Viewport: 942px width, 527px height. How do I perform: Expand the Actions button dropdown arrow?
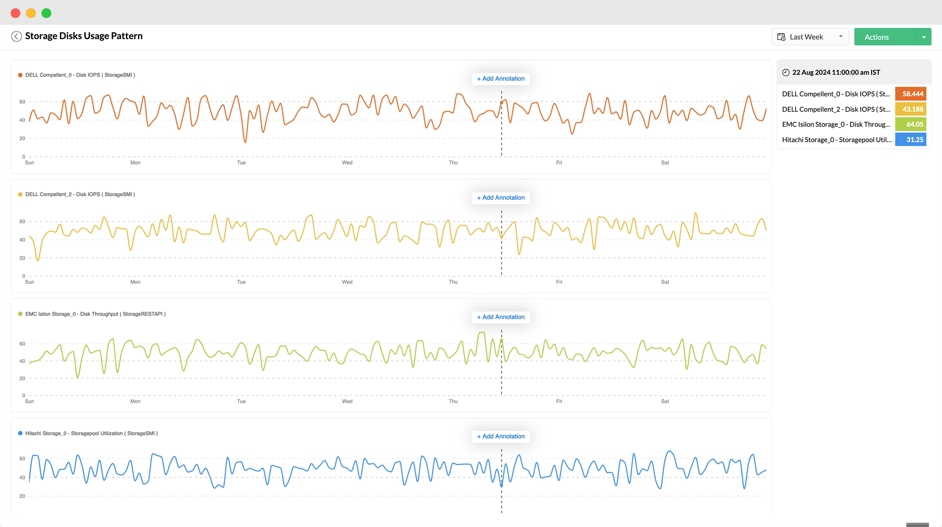[923, 37]
